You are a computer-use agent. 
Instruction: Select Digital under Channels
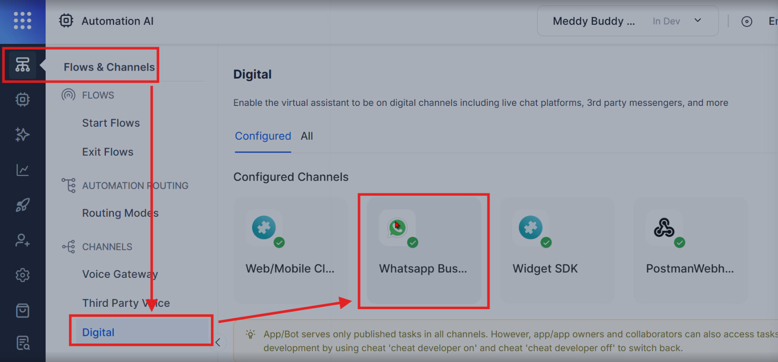point(98,333)
